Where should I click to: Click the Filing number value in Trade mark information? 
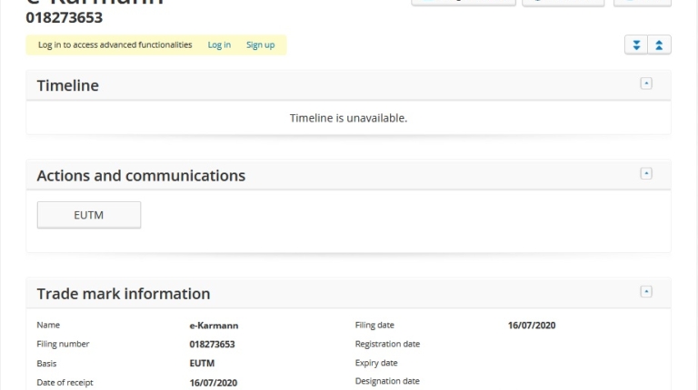212,345
